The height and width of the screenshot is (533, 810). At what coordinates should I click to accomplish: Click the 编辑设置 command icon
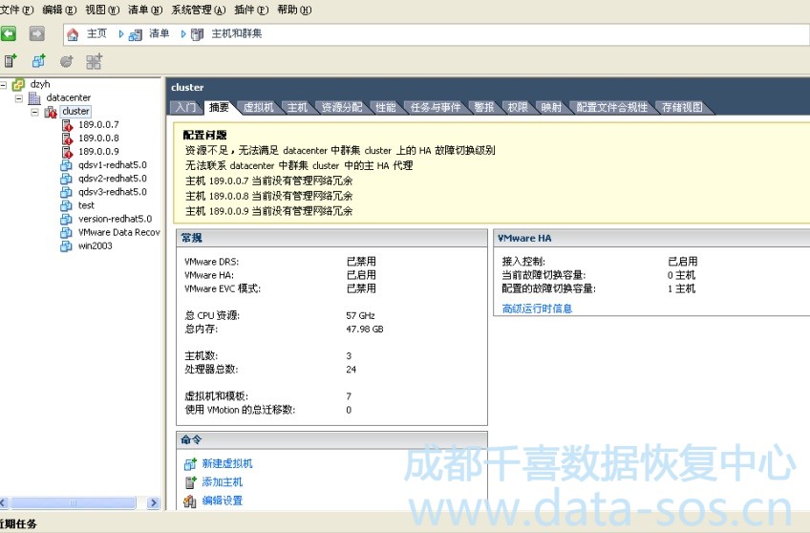190,501
